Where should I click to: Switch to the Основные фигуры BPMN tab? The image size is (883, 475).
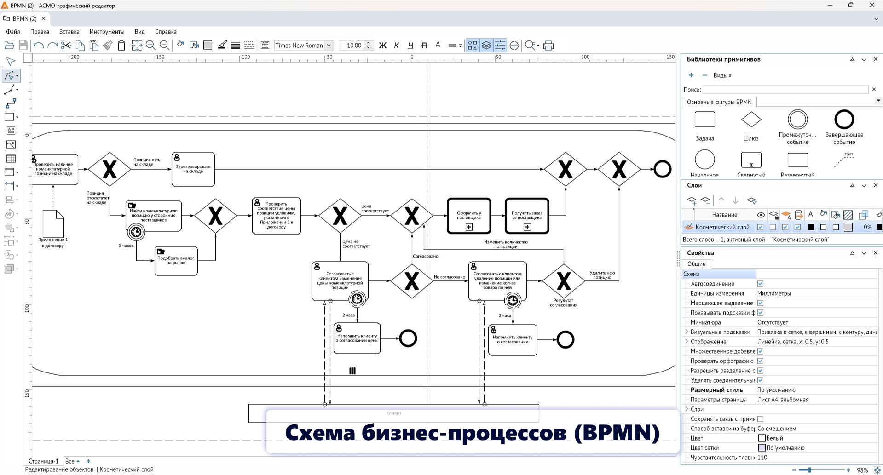[x=719, y=102]
